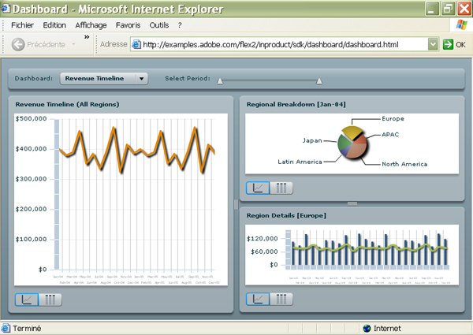
Task: Click the left Select Period slider thumb
Action: 220,80
